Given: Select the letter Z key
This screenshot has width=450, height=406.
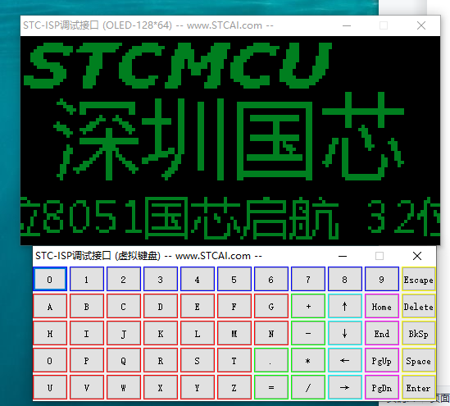Looking at the screenshot, I should pyautogui.click(x=234, y=387).
